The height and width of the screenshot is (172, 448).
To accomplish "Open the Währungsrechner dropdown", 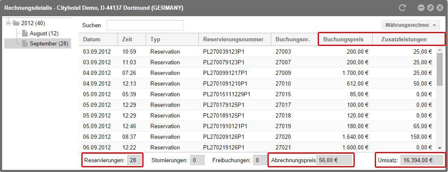I will (410, 25).
